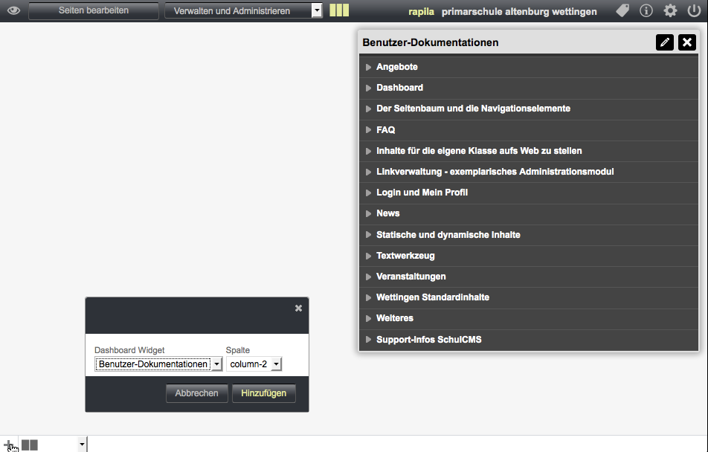Open the Spalte column-2 dropdown
This screenshot has height=452, width=708.
click(254, 364)
